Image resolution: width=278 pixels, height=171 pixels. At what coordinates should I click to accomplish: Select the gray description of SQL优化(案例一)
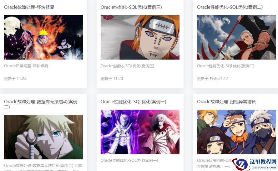point(129,160)
